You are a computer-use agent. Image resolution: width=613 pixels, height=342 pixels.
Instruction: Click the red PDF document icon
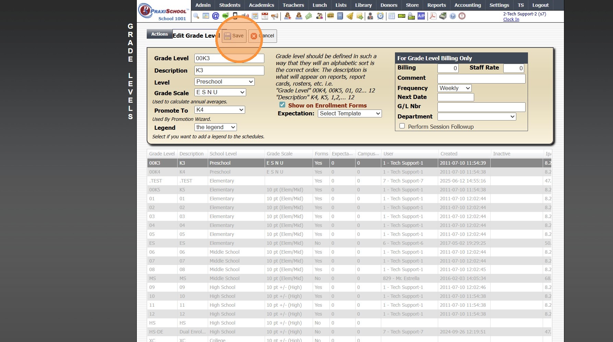(x=433, y=16)
